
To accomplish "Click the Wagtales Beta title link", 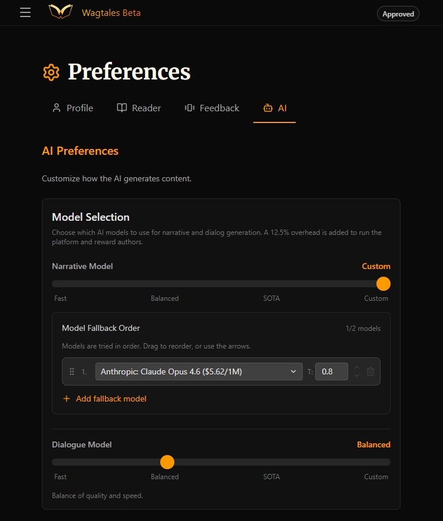I will [111, 12].
